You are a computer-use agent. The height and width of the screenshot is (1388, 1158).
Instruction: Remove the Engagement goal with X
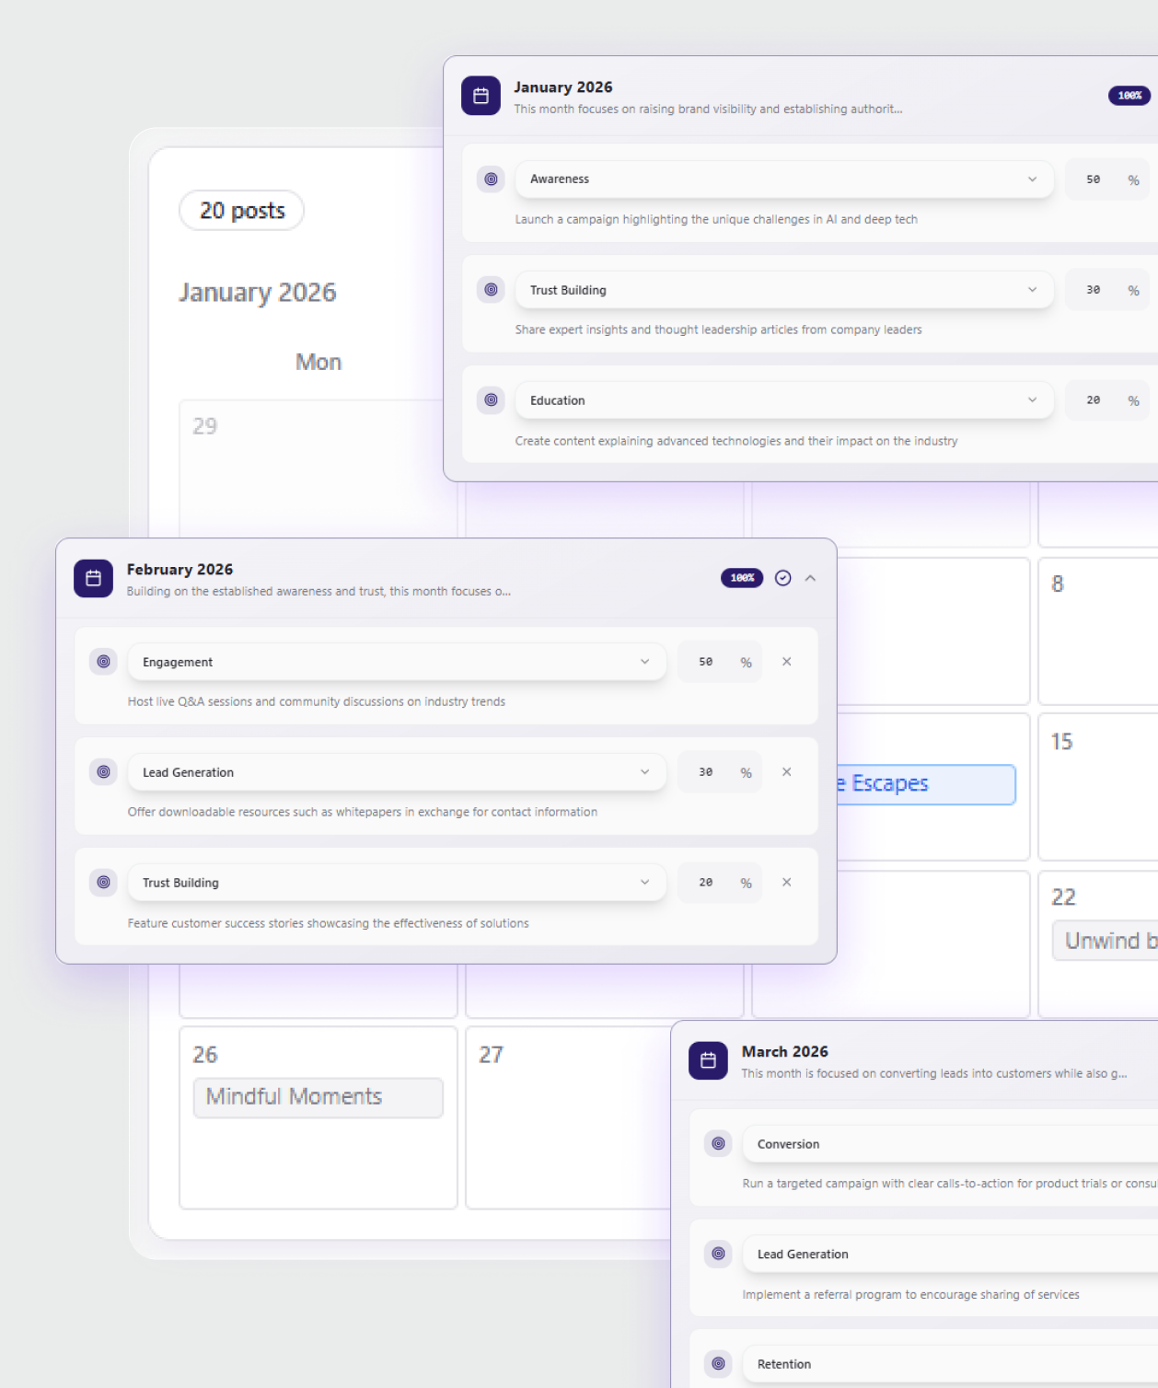click(x=787, y=662)
